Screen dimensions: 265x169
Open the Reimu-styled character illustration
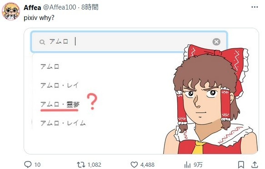[210, 99]
